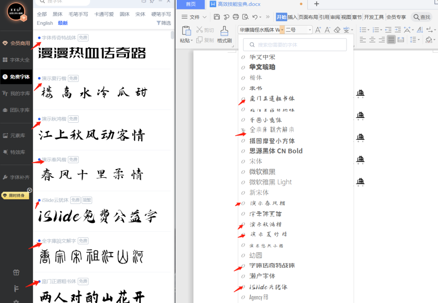438x303 pixels.
Task: Open 字体补齐 in left sidebar
Action: (16, 177)
